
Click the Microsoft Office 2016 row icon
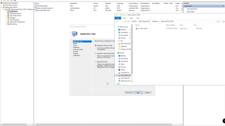(36, 10)
